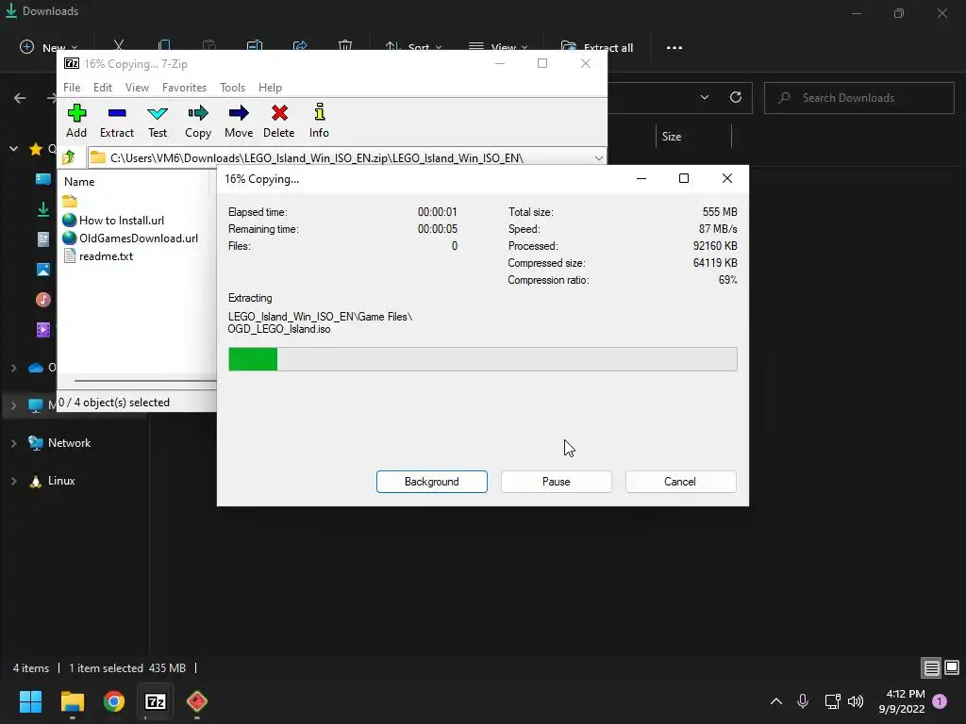The height and width of the screenshot is (724, 966).
Task: Pause the copying operation
Action: 557,482
